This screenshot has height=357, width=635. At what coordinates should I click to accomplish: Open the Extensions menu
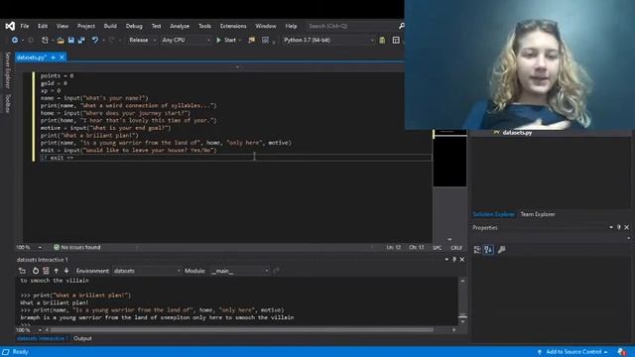click(x=233, y=26)
